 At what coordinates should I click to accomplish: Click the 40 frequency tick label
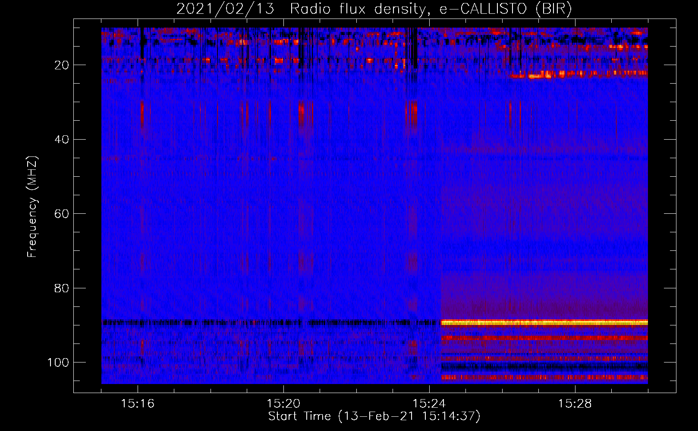coord(62,139)
